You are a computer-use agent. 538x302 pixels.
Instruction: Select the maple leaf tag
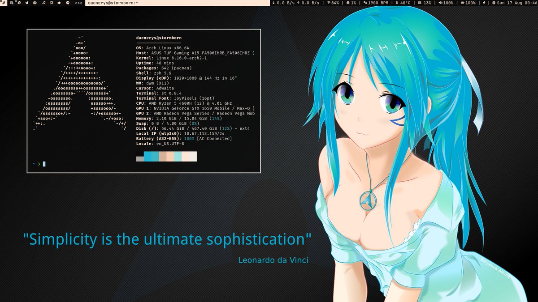click(x=59, y=3)
